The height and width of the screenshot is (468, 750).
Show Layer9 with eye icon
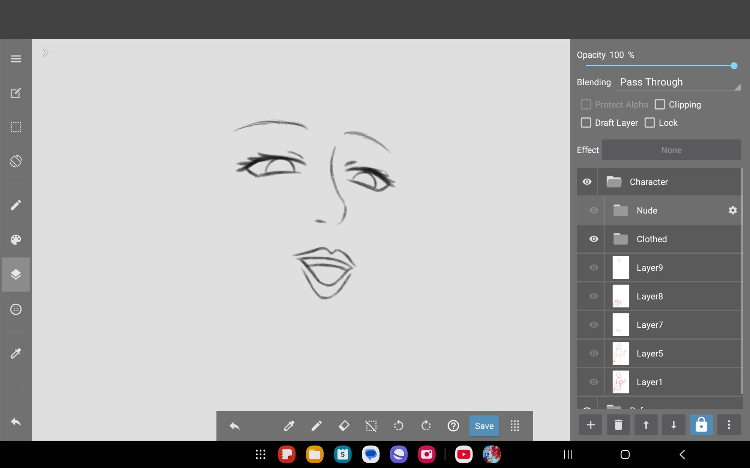click(x=594, y=268)
